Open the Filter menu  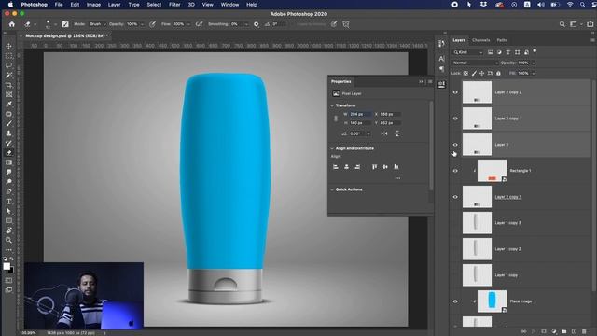pyautogui.click(x=174, y=5)
